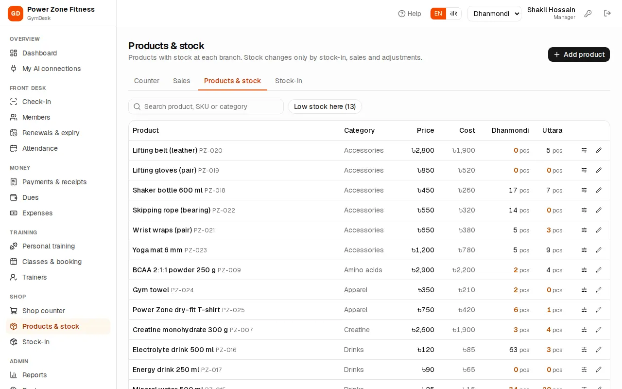The width and height of the screenshot is (622, 389).
Task: Open Payments & receipts
Action: (58, 182)
